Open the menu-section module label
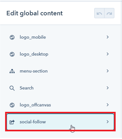Image resolution: width=122 pixels, height=139 pixels. tap(34, 71)
